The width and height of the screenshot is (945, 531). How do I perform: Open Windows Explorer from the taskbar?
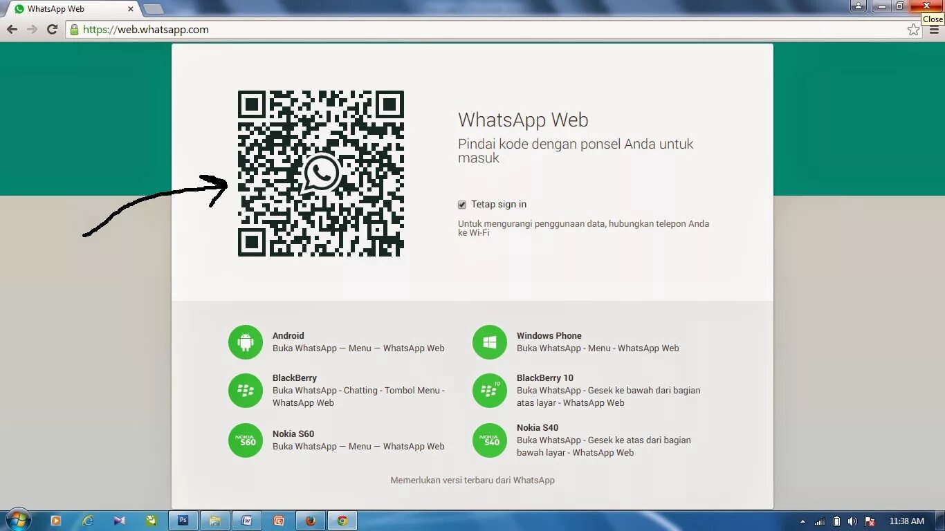click(215, 521)
